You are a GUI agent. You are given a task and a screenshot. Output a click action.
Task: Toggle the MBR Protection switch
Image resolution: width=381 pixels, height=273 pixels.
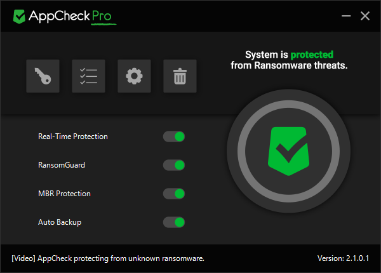174,194
